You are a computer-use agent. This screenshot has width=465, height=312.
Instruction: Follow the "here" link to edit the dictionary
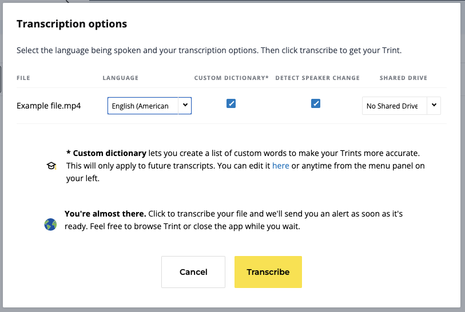[x=280, y=166]
